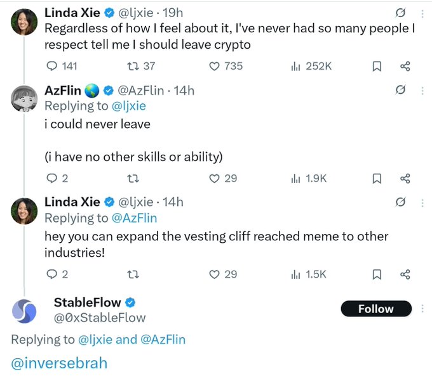Screen dimensions: 432x381
Task: Like AzFlin's reply about never leaving
Action: point(215,179)
